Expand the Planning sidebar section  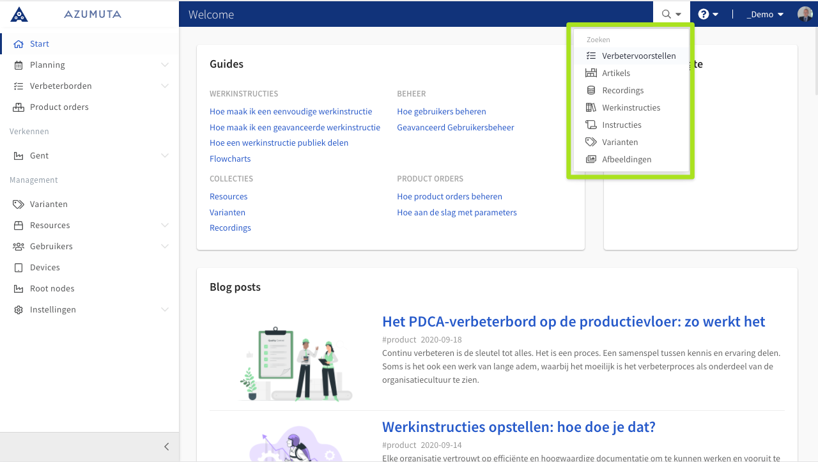click(165, 65)
